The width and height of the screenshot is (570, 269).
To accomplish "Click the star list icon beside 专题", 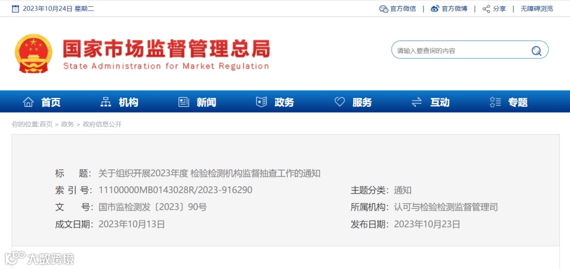I will pyautogui.click(x=495, y=102).
